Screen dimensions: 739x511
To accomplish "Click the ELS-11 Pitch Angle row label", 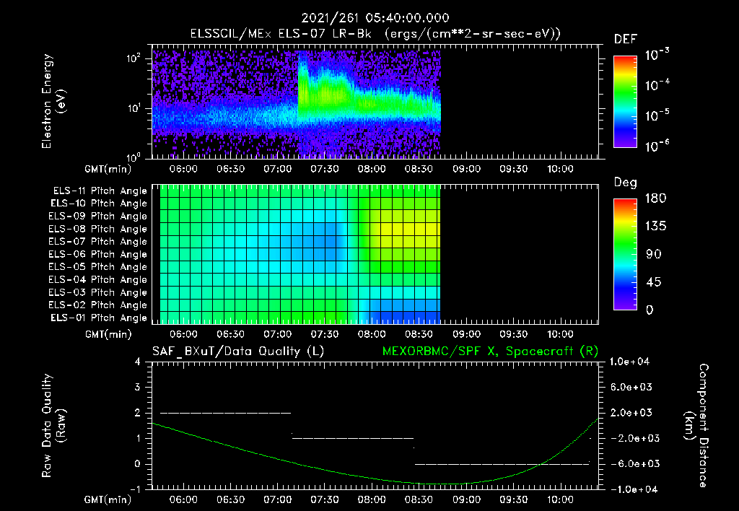I will tap(100, 191).
